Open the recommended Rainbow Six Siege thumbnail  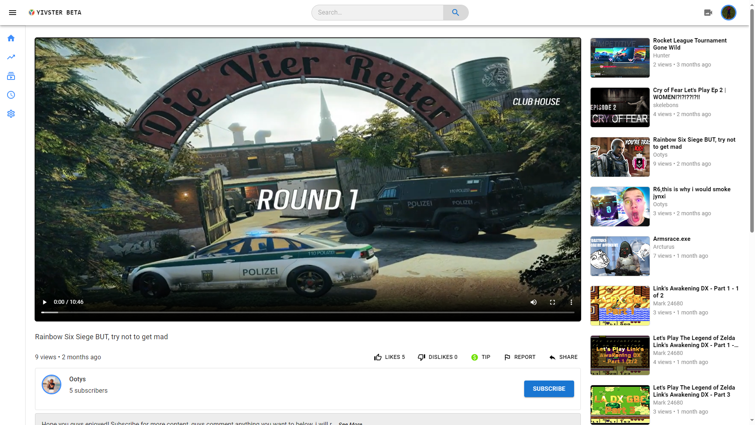tap(620, 157)
